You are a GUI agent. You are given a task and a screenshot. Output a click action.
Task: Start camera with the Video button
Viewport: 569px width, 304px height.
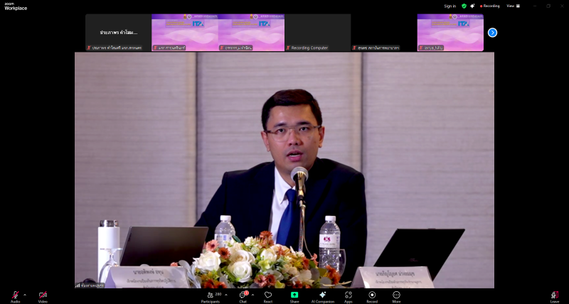[43, 295]
